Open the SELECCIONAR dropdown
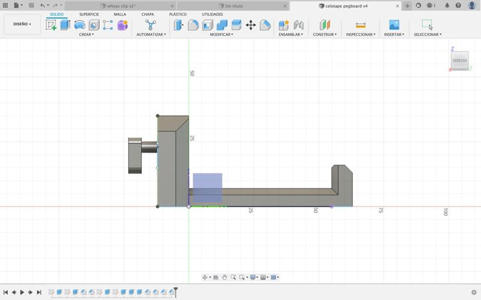Image resolution: width=481 pixels, height=300 pixels. click(427, 35)
